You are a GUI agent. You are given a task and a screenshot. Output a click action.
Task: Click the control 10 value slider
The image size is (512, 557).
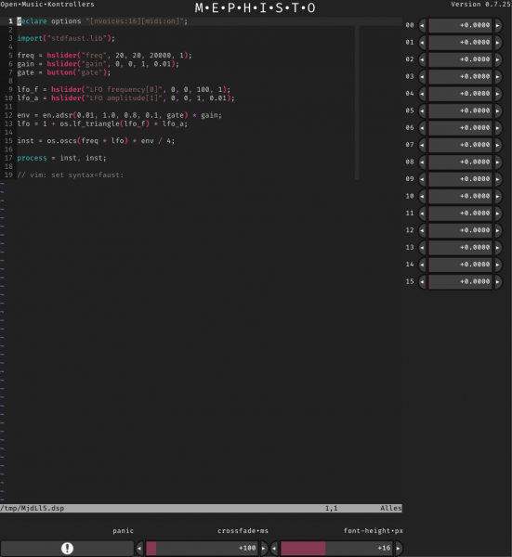460,196
